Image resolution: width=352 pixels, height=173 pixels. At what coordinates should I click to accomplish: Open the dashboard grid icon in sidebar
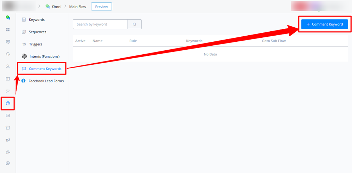[8, 30]
